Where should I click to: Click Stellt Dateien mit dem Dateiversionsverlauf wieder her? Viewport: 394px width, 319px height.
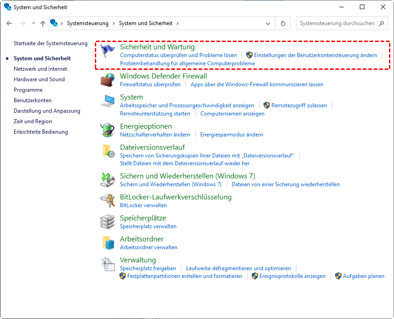point(185,163)
